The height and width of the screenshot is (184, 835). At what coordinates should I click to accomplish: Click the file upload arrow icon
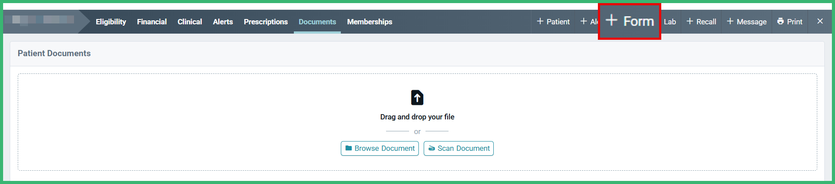point(417,97)
